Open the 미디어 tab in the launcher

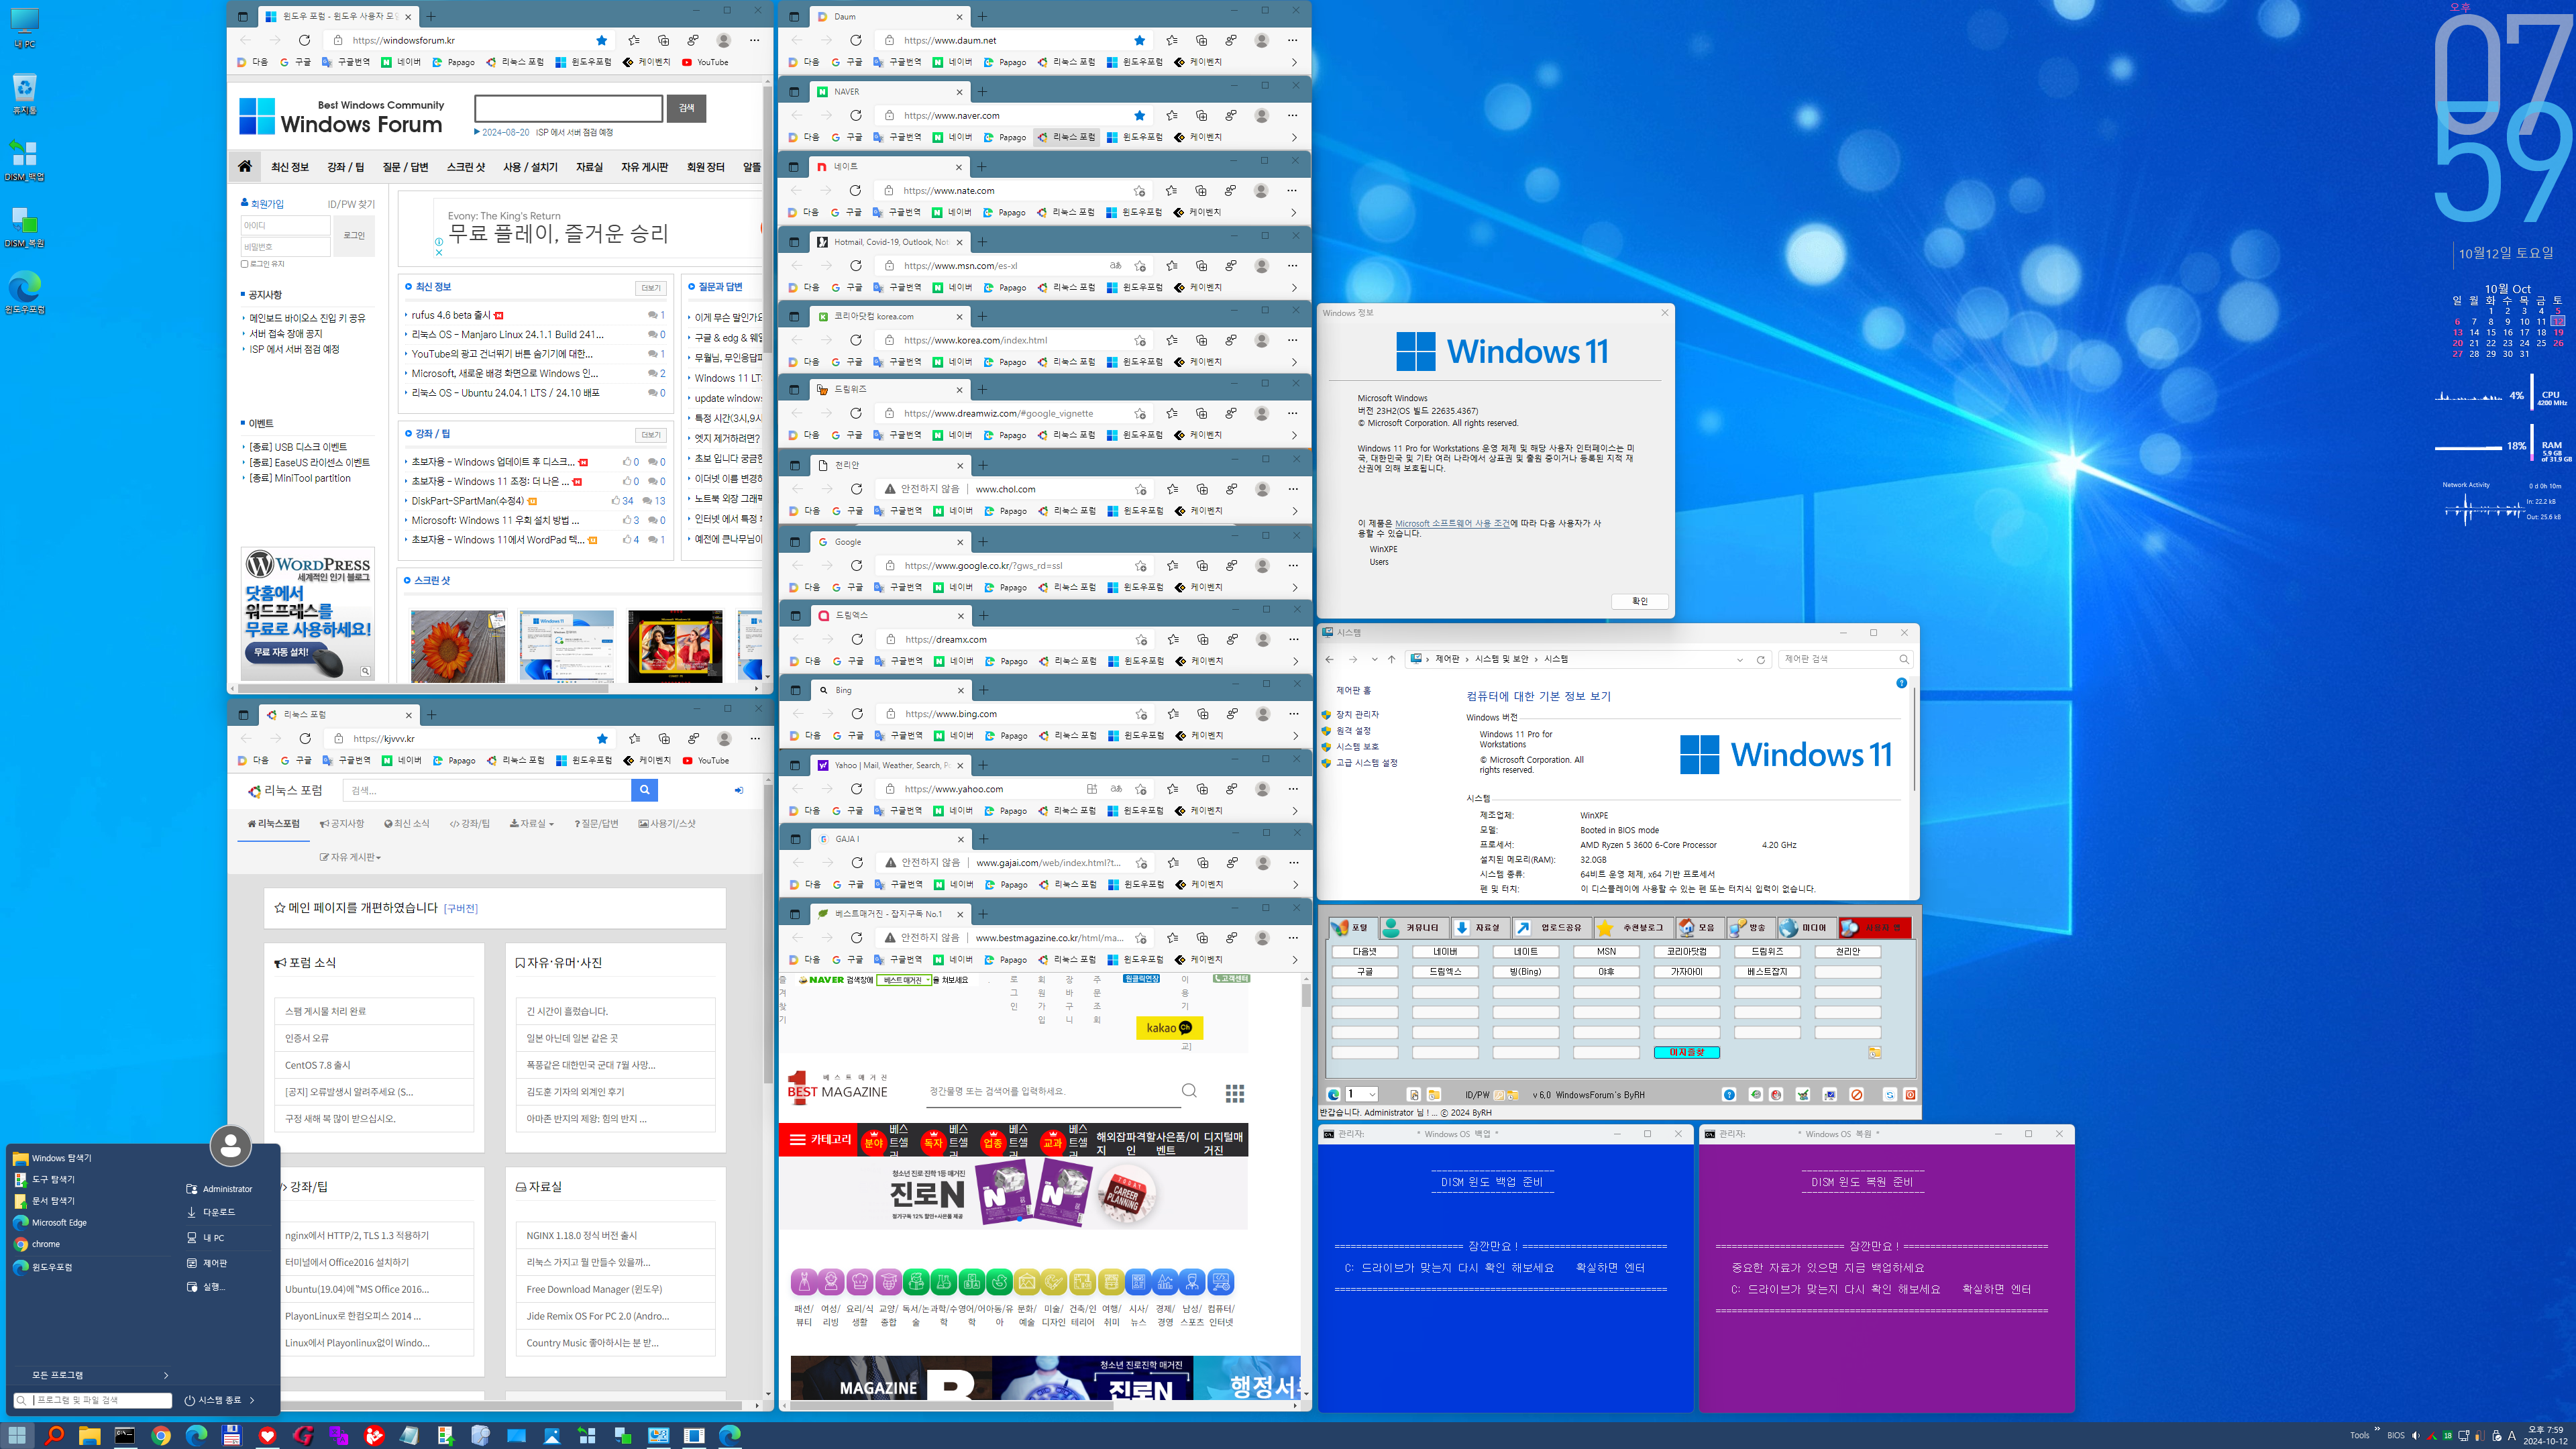[1806, 927]
